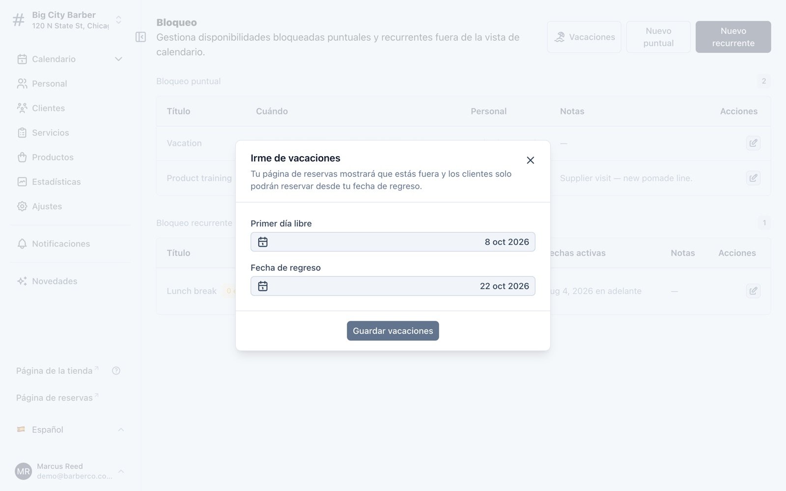This screenshot has height=491, width=786.
Task: Edit the Vacation block with pencil icon
Action: [753, 143]
